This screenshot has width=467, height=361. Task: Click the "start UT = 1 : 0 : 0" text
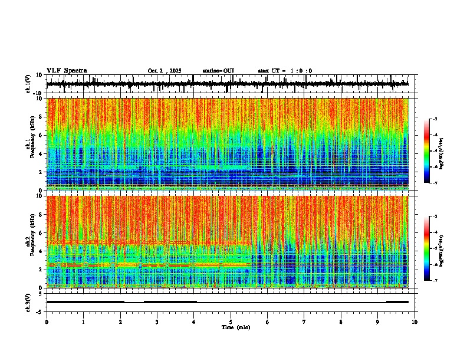285,71
